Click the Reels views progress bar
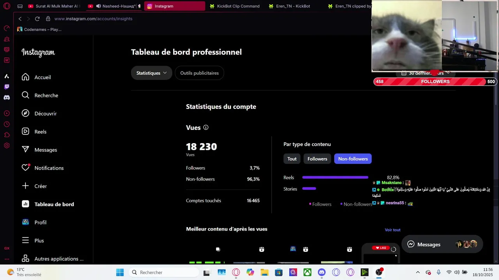The width and height of the screenshot is (499, 280). pyautogui.click(x=335, y=177)
